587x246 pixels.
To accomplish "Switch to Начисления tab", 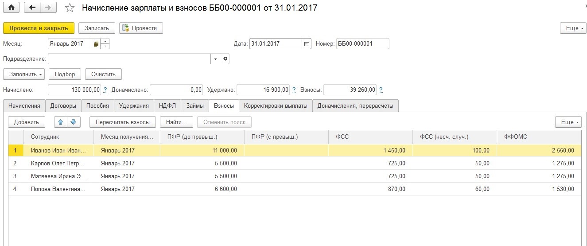I will 24,105.
